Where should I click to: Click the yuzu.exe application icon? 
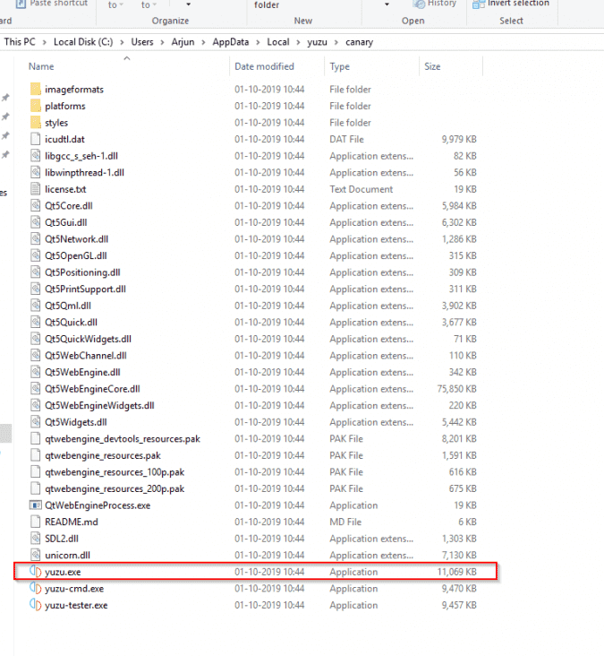coord(36,572)
